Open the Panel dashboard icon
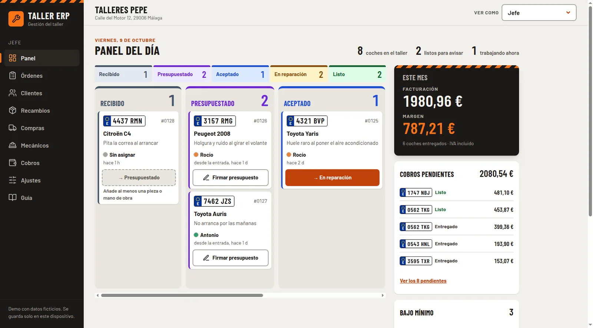This screenshot has width=593, height=328. (13, 58)
